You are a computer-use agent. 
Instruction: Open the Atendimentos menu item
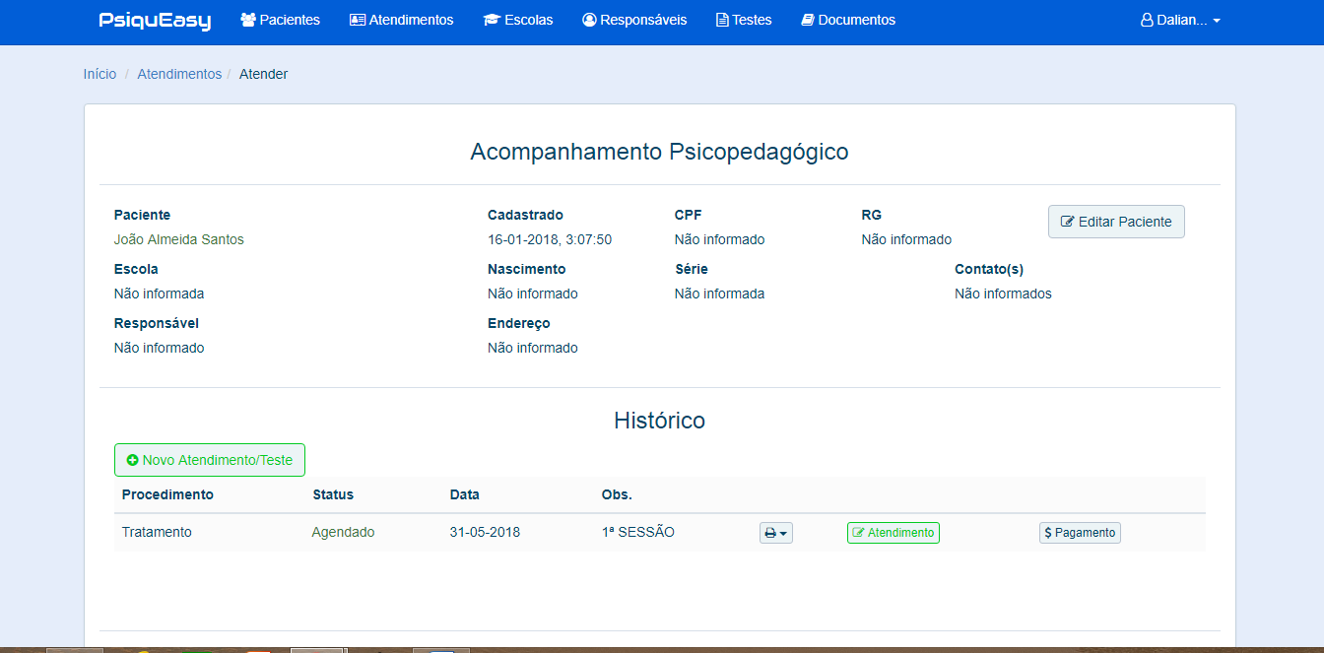(402, 20)
